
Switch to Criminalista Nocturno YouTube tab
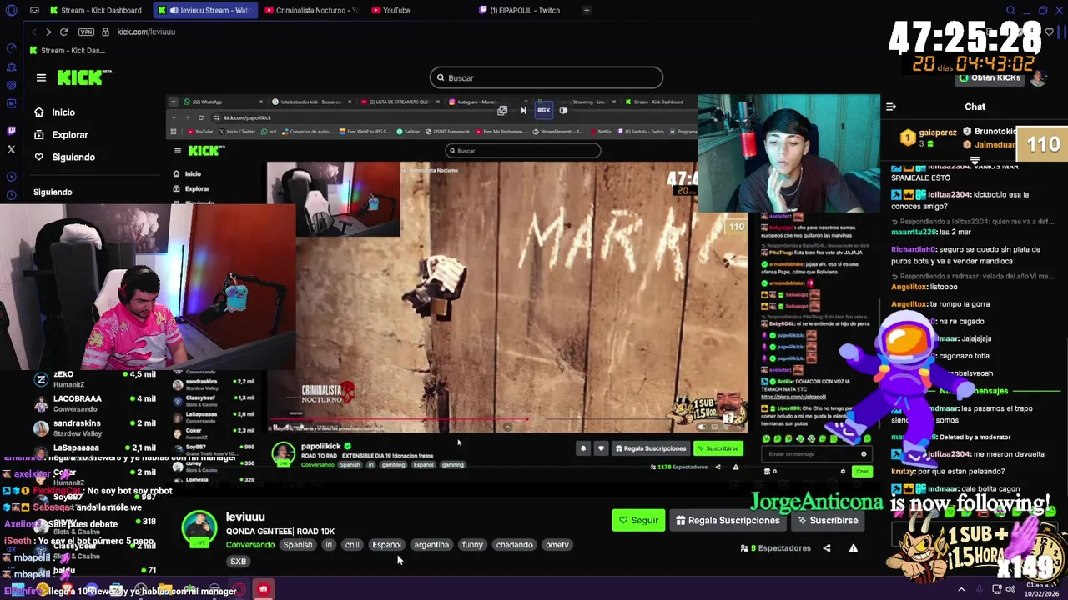tap(310, 11)
